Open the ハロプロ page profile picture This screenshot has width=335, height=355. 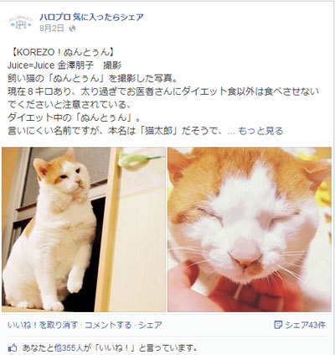(x=21, y=23)
